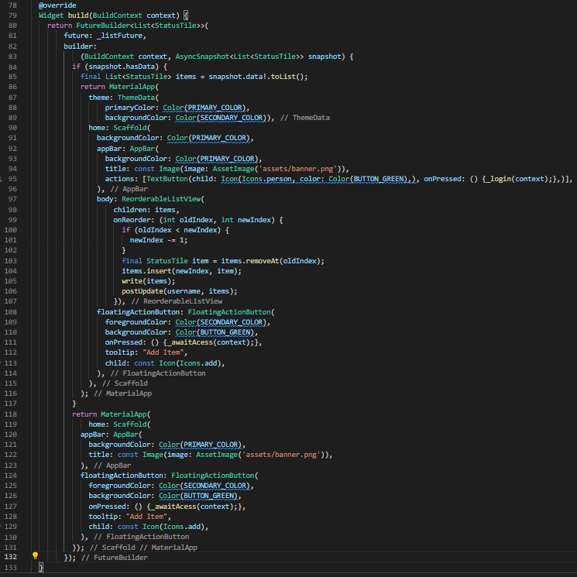Click the '// MaterialApp' comment on line 116
This screenshot has height=577, width=577.
click(x=122, y=393)
